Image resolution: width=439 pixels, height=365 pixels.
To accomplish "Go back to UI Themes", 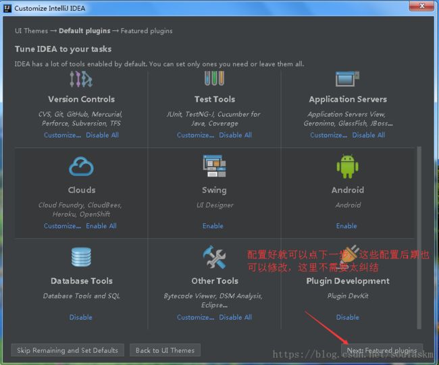I will pyautogui.click(x=165, y=350).
